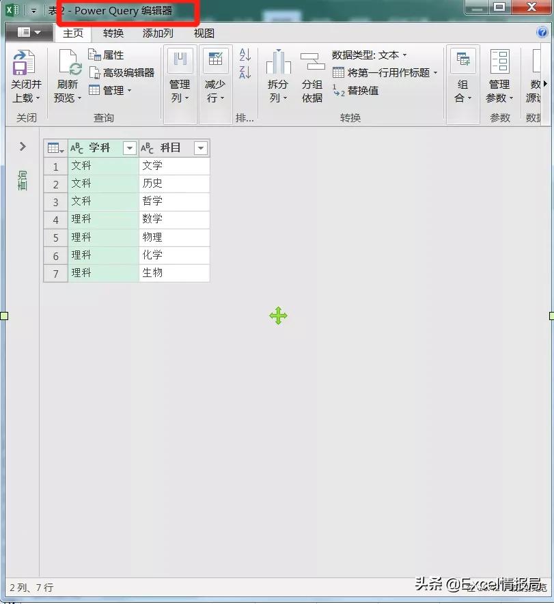Open the Help icon
Viewport: 554px width, 604px height.
[x=542, y=32]
